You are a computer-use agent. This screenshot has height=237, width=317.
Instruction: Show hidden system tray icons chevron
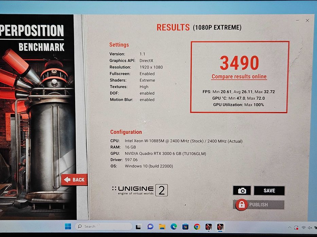pyautogui.click(x=290, y=228)
